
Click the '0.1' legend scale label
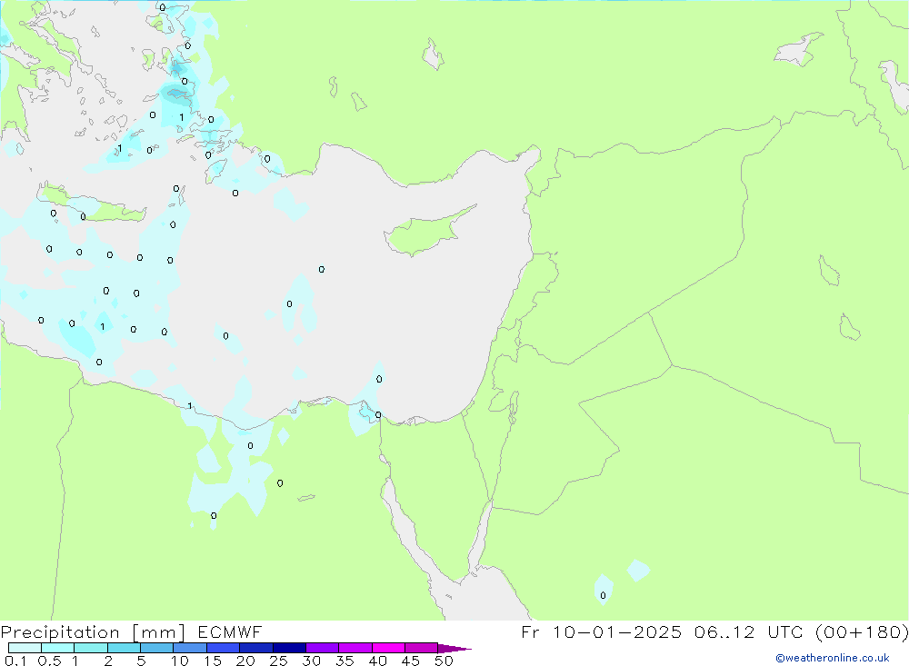(15, 661)
